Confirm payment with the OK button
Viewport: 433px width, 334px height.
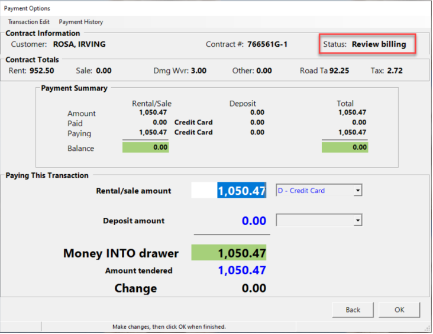pyautogui.click(x=399, y=310)
